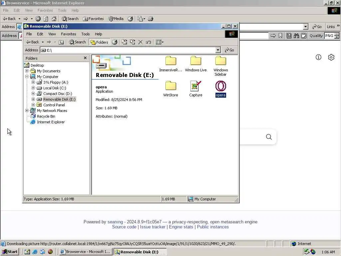The width and height of the screenshot is (341, 256).
Task: Expand Local Disk (C:) node
Action: click(x=33, y=88)
